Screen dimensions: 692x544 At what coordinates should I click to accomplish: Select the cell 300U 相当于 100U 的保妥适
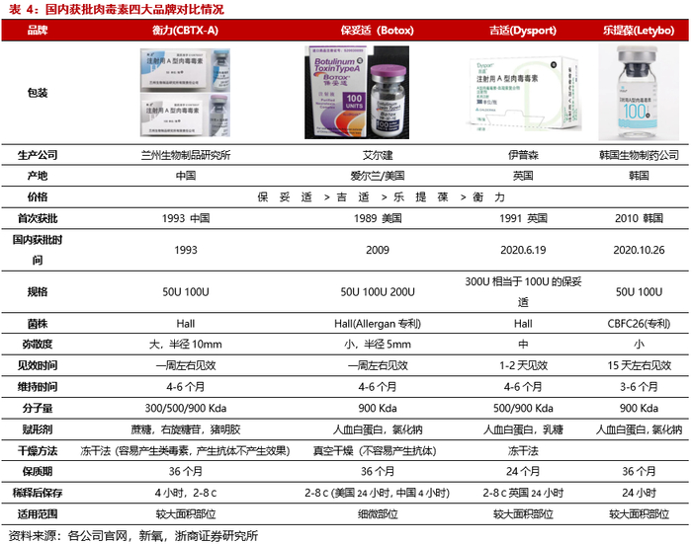(x=523, y=292)
